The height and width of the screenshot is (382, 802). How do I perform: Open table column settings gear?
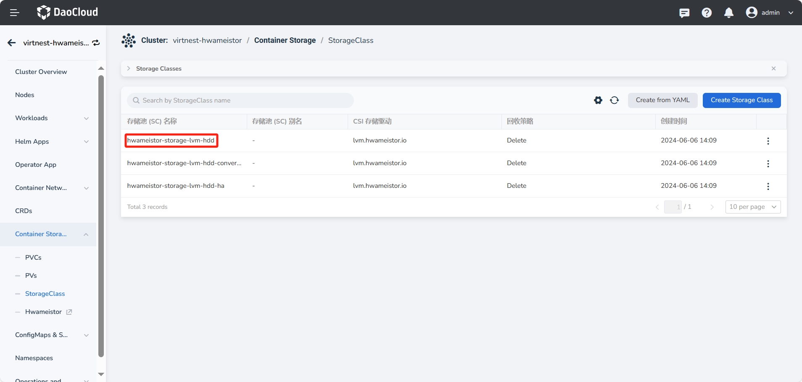[x=598, y=100]
